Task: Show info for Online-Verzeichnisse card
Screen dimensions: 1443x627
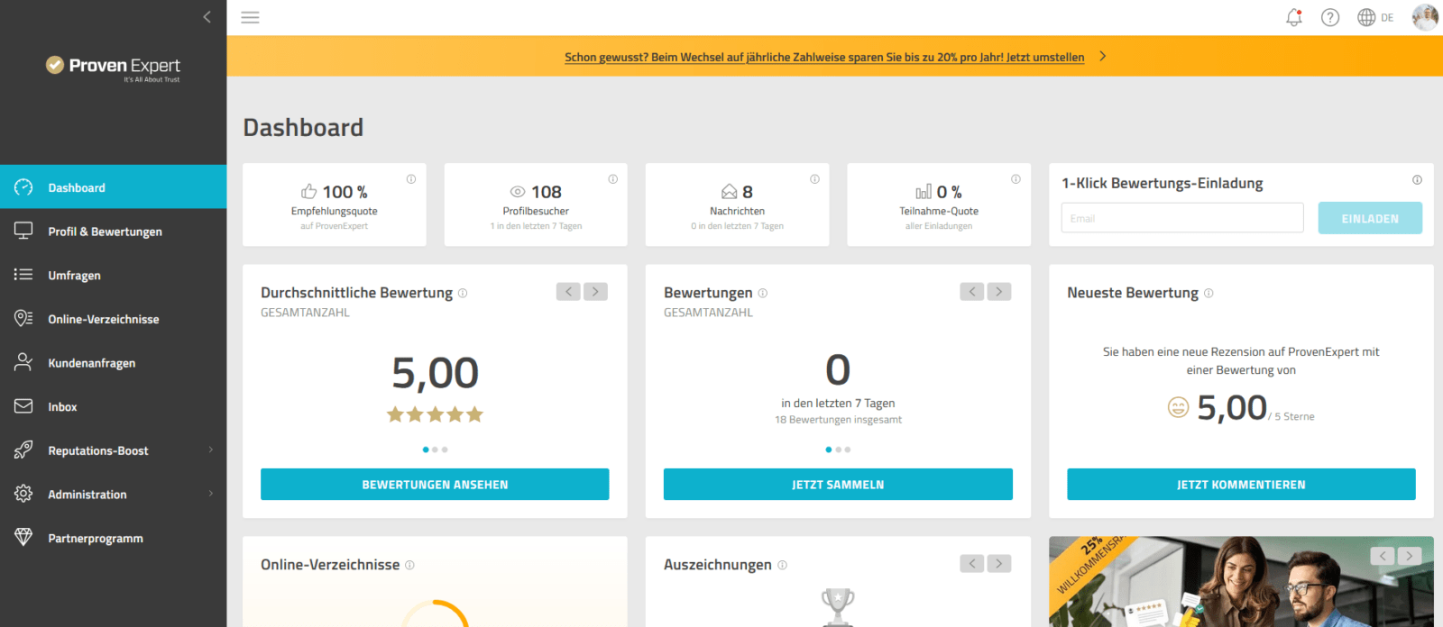Action: coord(409,565)
